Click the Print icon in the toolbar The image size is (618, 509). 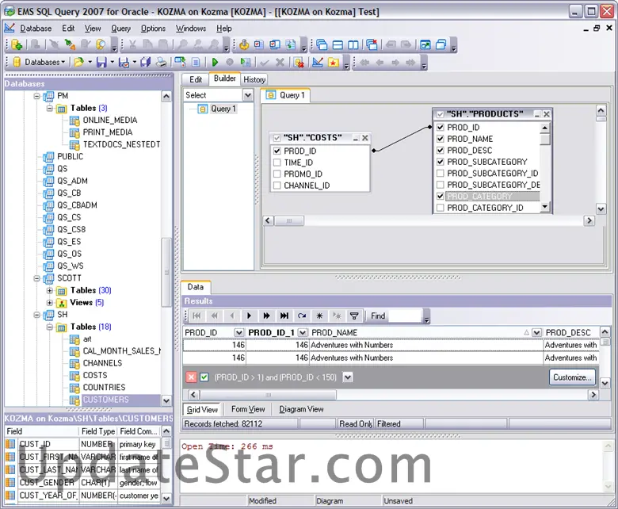(161, 63)
